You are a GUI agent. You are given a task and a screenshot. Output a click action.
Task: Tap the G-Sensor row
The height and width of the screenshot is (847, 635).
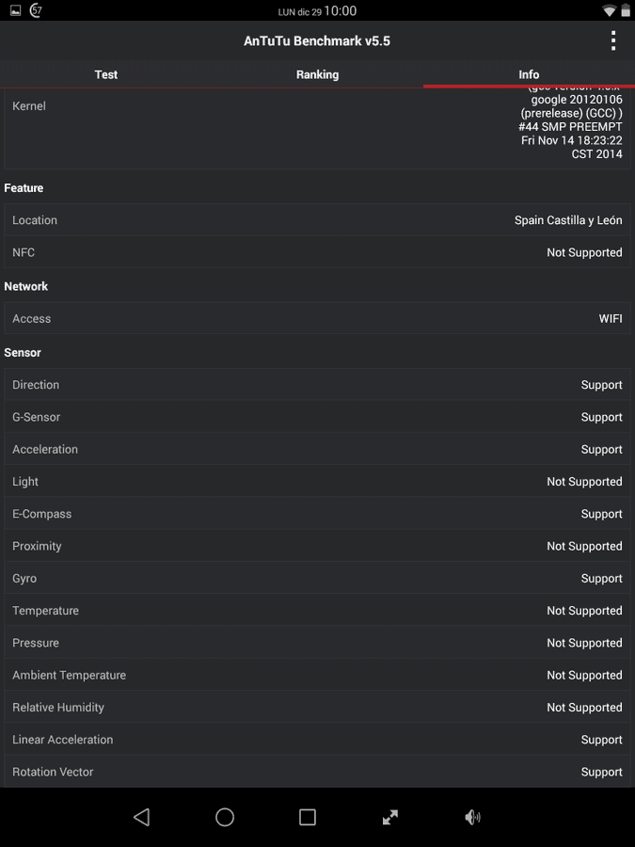(318, 417)
